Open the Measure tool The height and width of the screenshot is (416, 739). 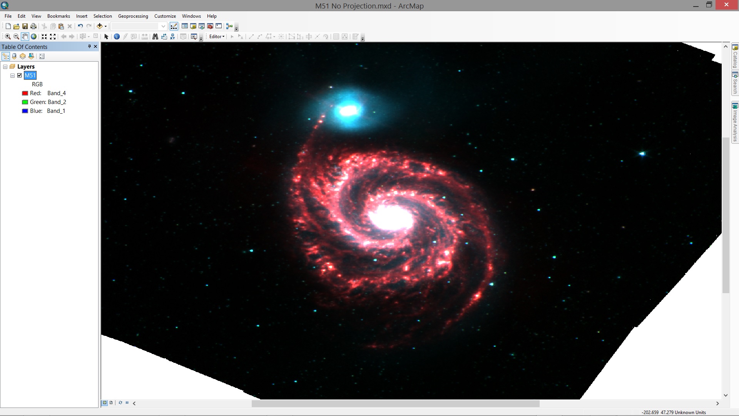click(144, 36)
